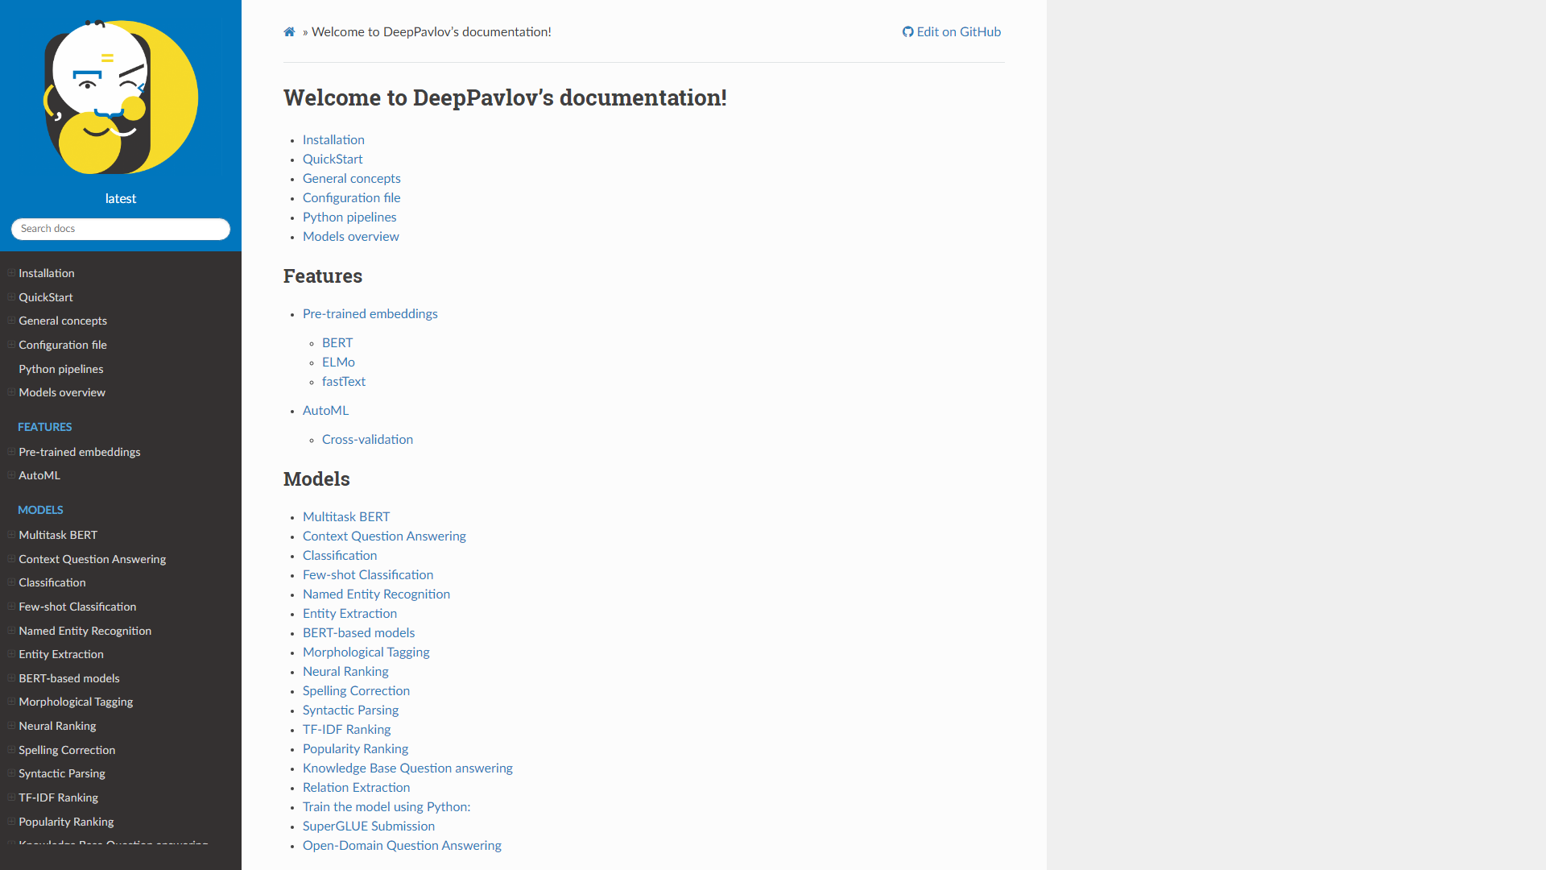Expand Models overview sidebar section

tap(11, 392)
